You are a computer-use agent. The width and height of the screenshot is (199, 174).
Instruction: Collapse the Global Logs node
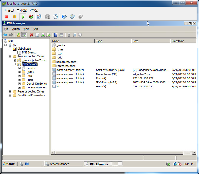pos(10,49)
